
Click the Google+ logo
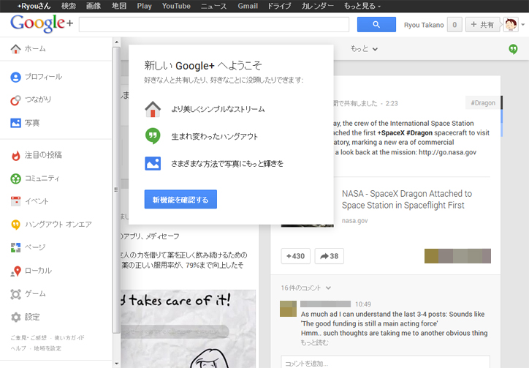coord(41,23)
